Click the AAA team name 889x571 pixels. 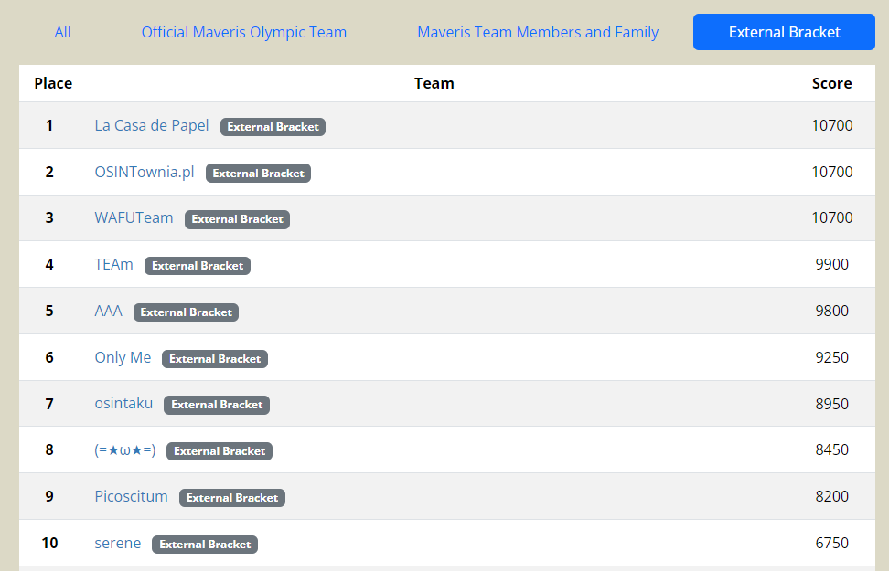[x=108, y=311]
